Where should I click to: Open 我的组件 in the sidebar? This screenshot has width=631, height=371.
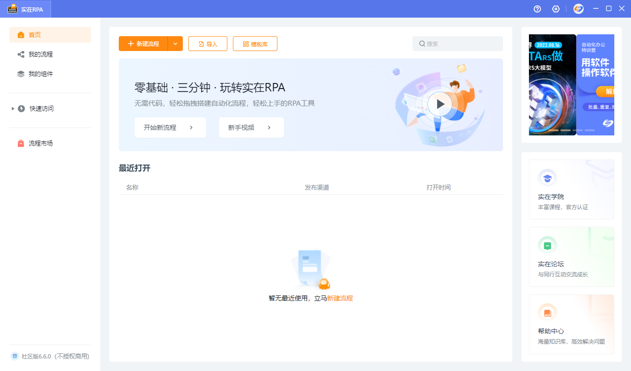(50, 74)
